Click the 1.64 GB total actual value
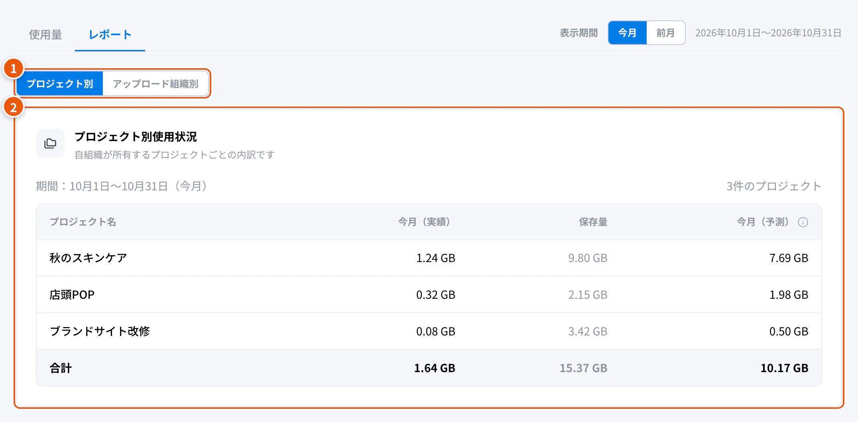The width and height of the screenshot is (858, 422). [x=435, y=368]
